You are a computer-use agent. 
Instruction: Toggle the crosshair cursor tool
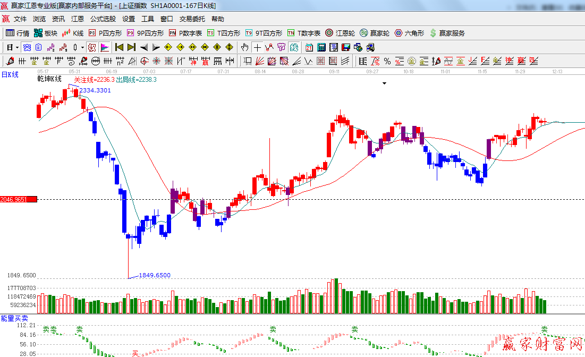point(257,47)
